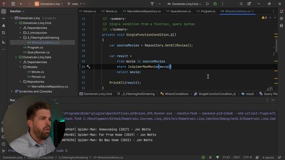Open the Commit tool window icon
Image resolution: width=285 pixels, height=160 pixels.
(4, 19)
